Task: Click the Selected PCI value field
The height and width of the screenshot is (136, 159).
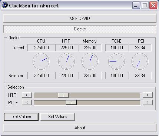Action: click(140, 76)
